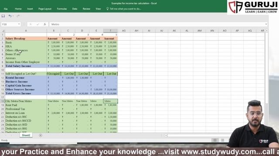Open the Name Box dropdown arrow
The width and height of the screenshot is (279, 156).
point(19,24)
